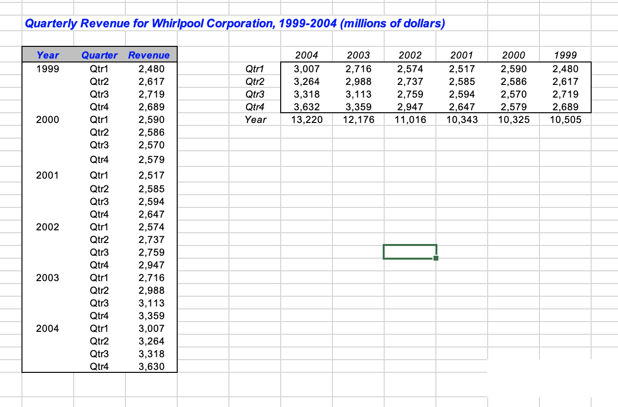Select 2,947 under the italic 2002 heading

410,106
